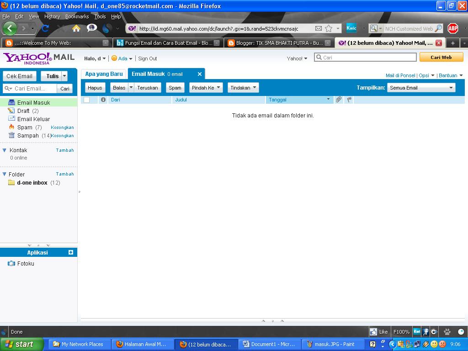Click the flag column icon

(349, 100)
